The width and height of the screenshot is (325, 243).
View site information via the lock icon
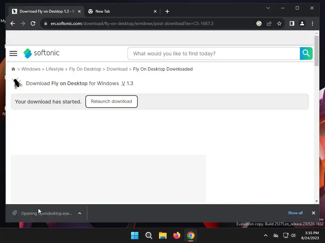46,23
